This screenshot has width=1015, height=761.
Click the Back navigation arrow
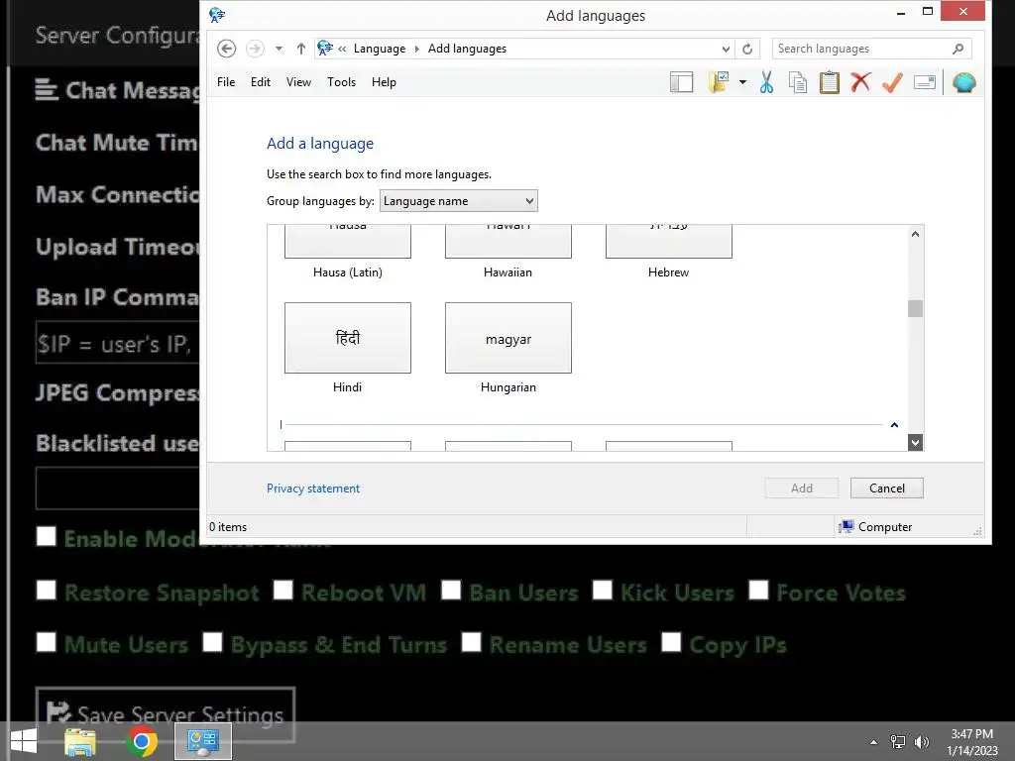pyautogui.click(x=226, y=49)
